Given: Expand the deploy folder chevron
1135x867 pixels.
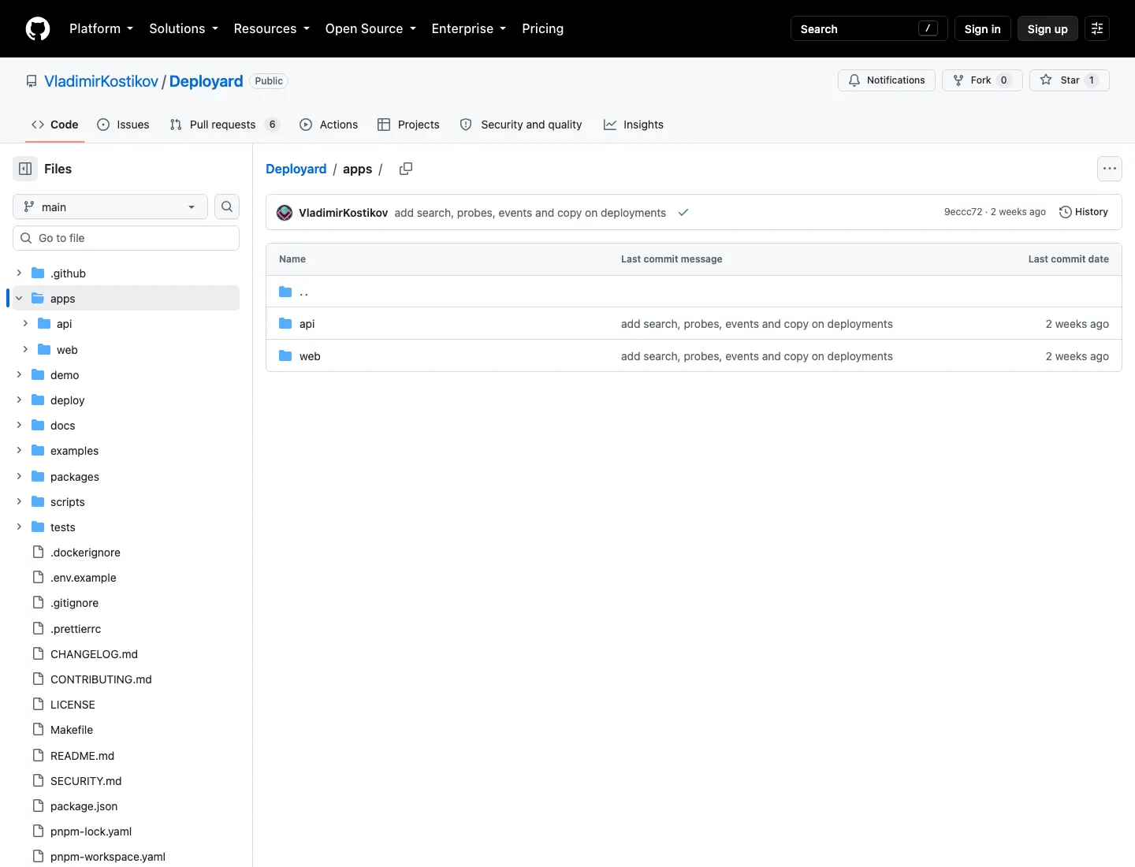Looking at the screenshot, I should click(x=19, y=400).
